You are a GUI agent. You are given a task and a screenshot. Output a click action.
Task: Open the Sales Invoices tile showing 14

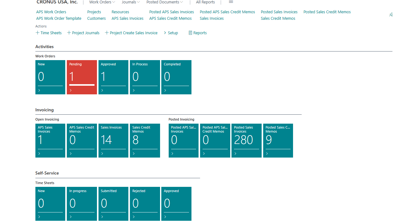point(113,140)
